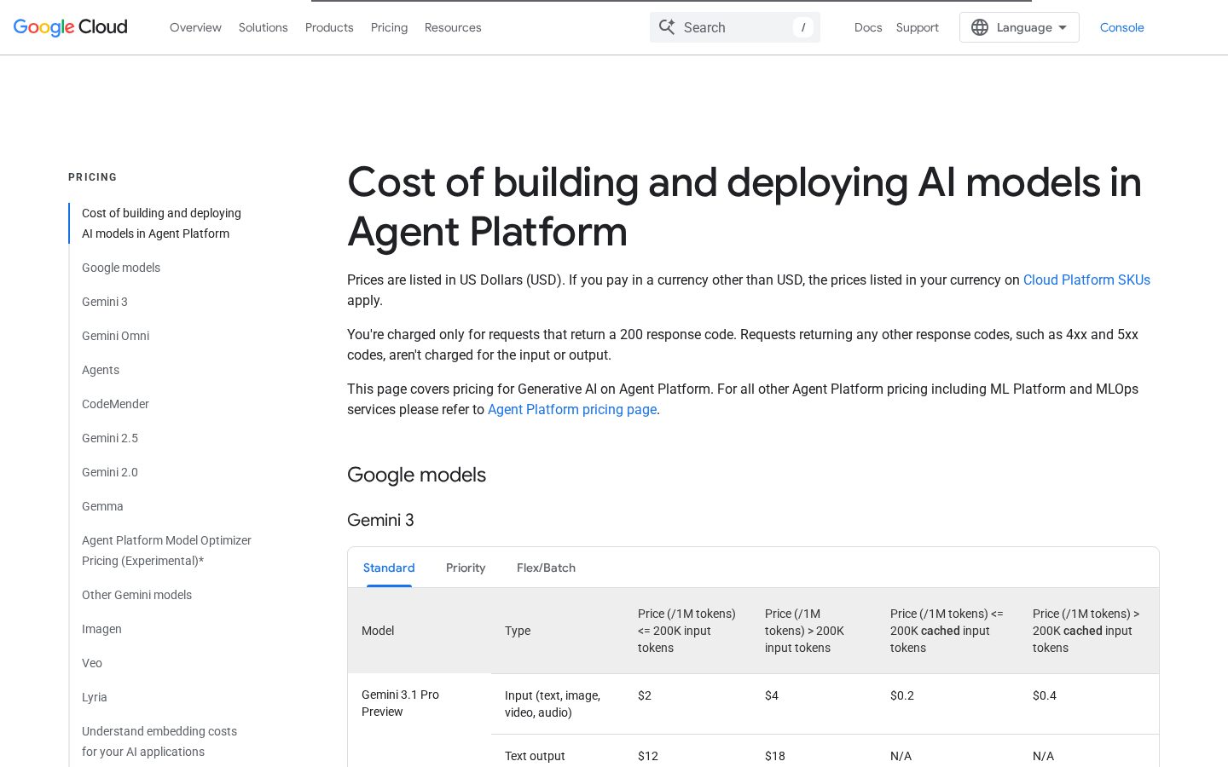This screenshot has width=1228, height=767.
Task: Expand the Language dropdown arrow
Action: 1063,27
